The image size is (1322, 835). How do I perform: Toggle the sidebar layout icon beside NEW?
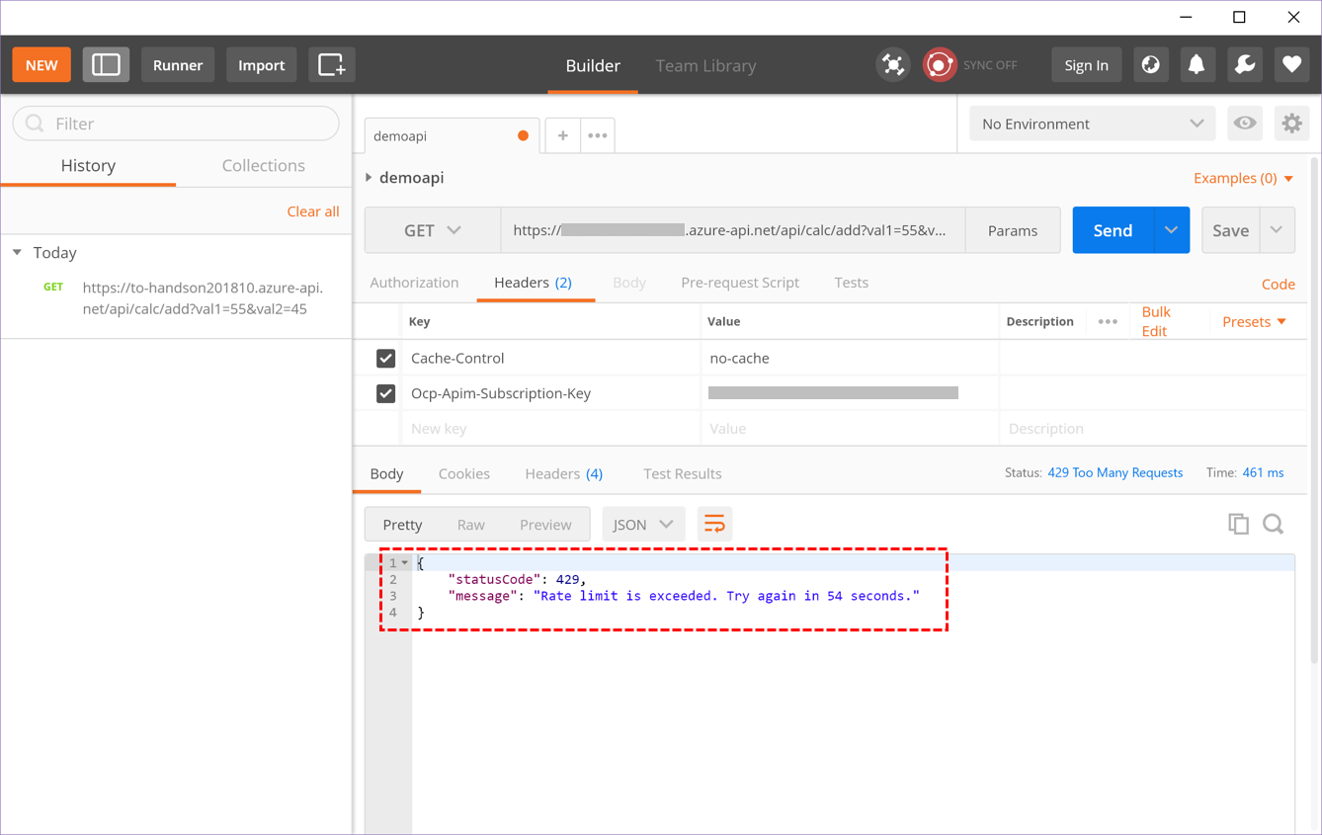tap(106, 64)
